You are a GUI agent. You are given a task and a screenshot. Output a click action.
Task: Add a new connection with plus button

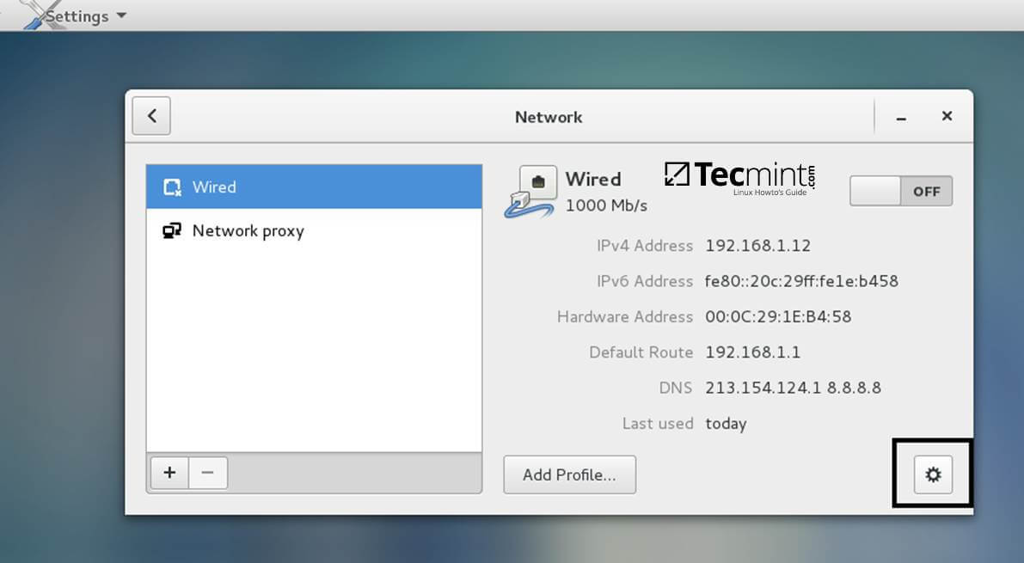tap(169, 473)
